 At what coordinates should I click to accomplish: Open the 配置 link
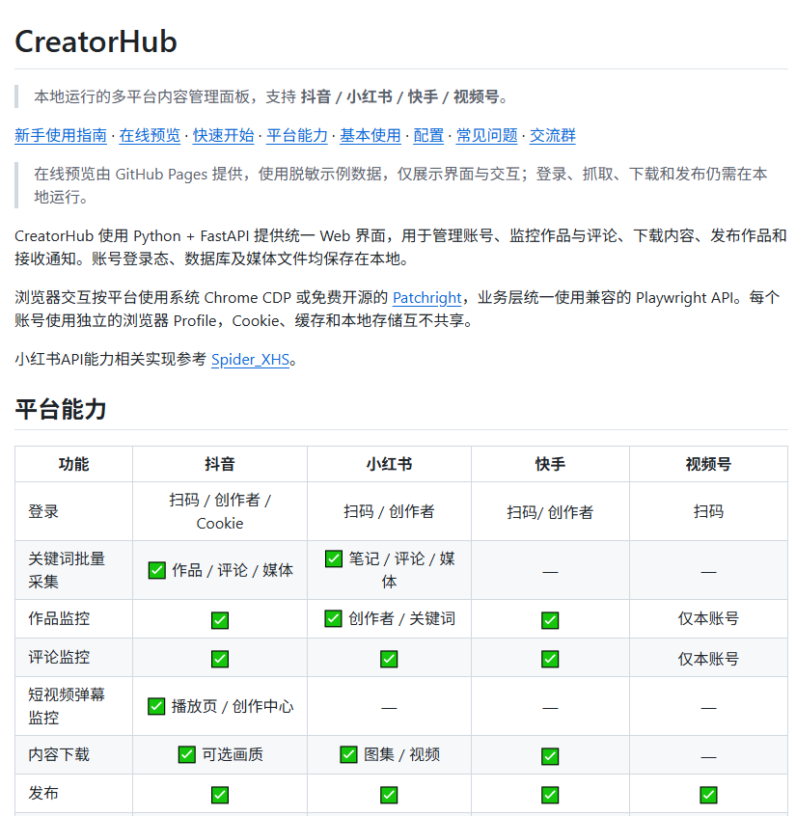pos(428,135)
